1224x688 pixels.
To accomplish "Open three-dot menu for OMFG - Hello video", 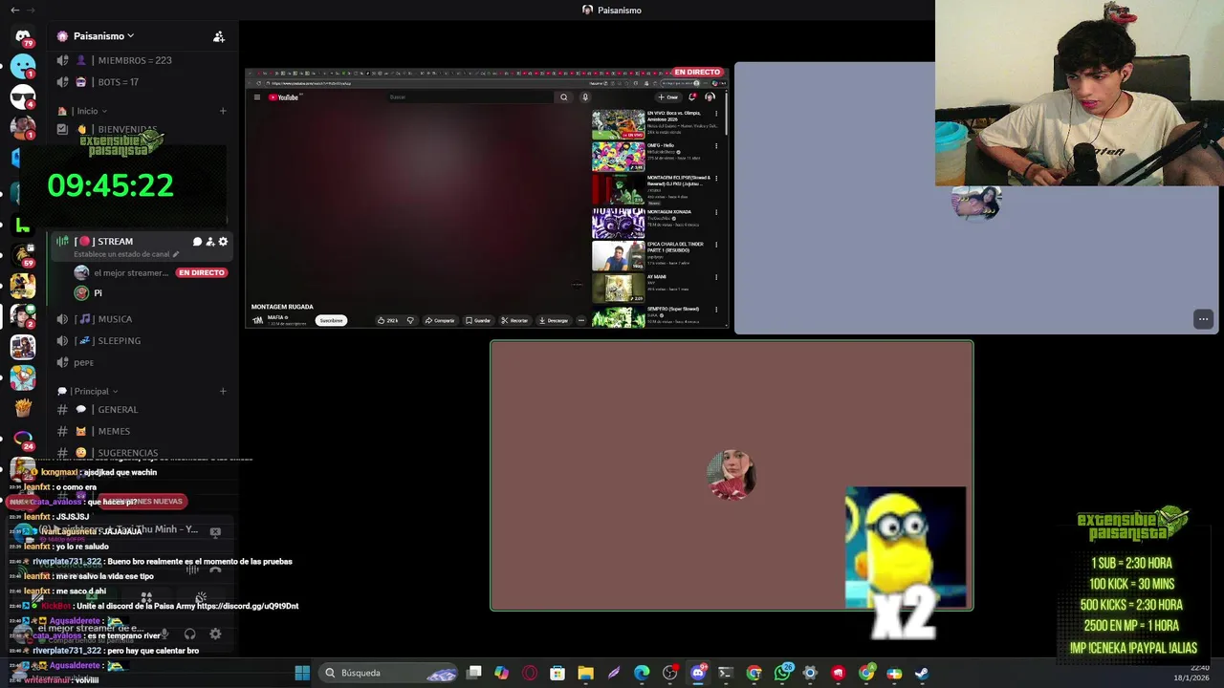I will [716, 146].
